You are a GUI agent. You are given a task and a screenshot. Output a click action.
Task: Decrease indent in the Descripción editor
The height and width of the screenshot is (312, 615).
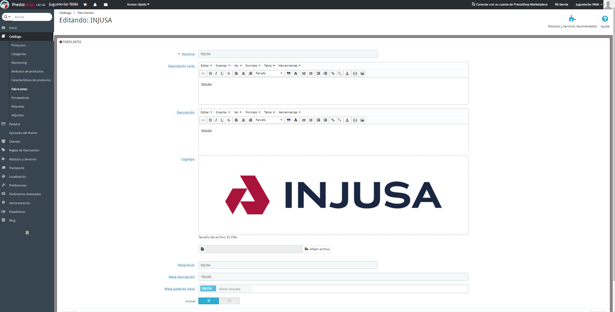[318, 120]
